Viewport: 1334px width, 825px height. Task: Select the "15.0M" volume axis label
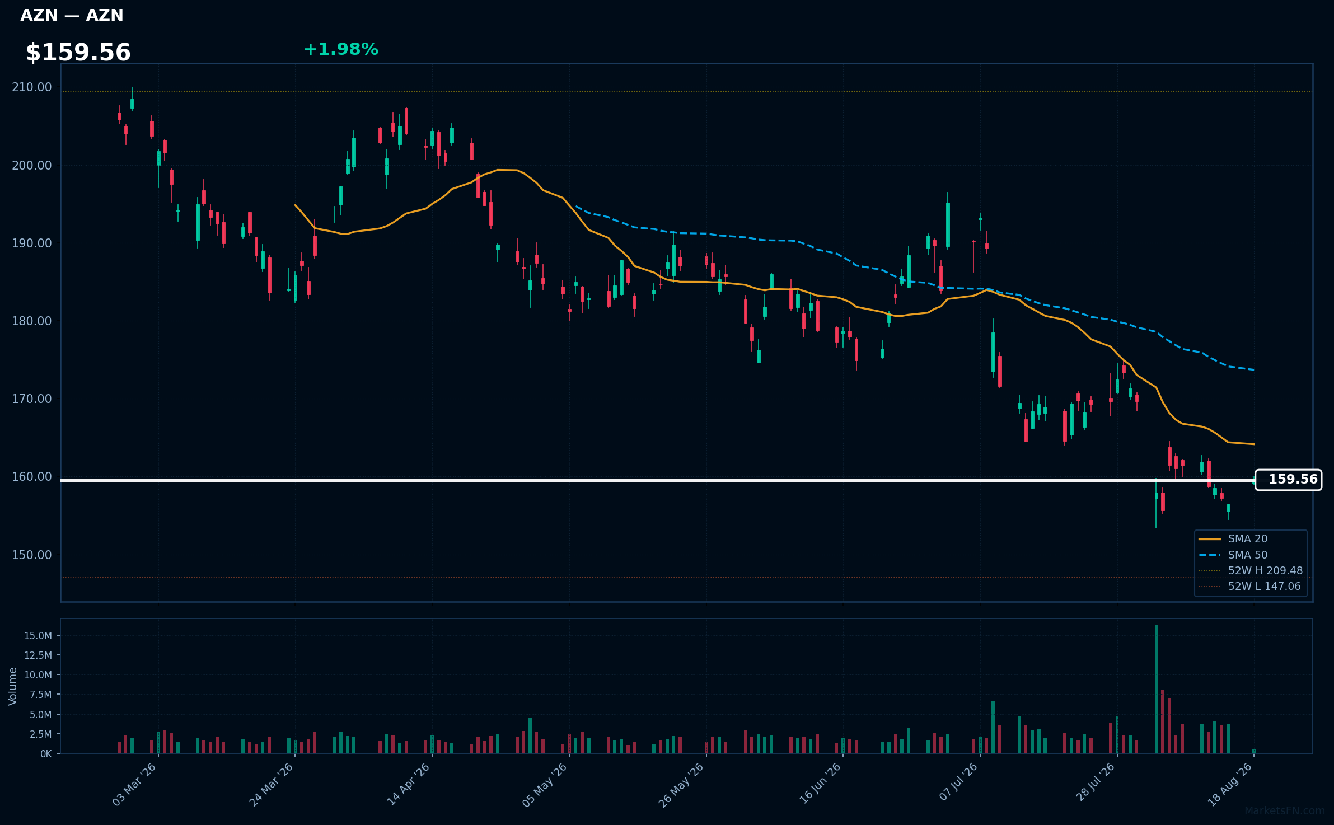pyautogui.click(x=38, y=636)
